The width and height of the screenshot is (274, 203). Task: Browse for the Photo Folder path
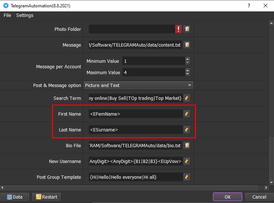click(x=187, y=29)
